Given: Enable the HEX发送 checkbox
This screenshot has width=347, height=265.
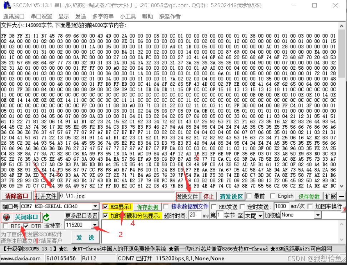Looking at the screenshot, I should (214, 207).
